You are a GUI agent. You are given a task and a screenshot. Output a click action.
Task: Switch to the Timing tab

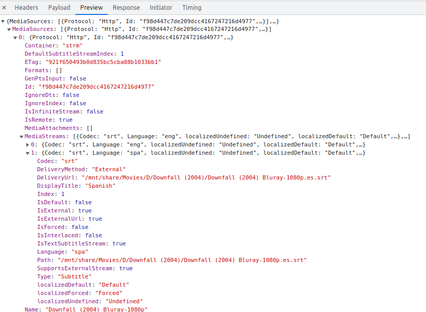click(x=191, y=7)
